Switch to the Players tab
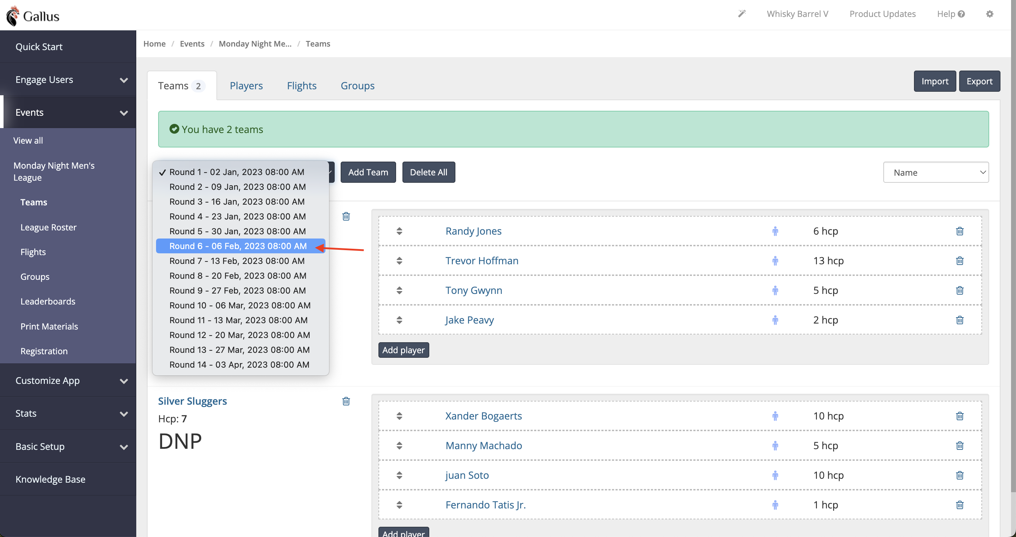This screenshot has height=537, width=1016. click(x=246, y=85)
